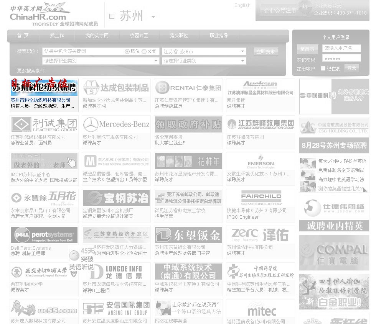Open the COMPAL 仁宝电脑 sidebar ad
This screenshot has width=371, height=324.
click(334, 253)
